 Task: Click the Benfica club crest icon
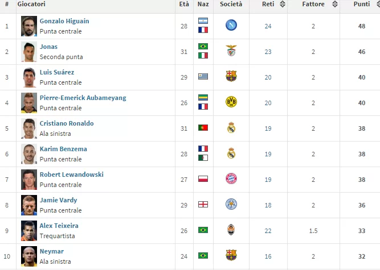pyautogui.click(x=231, y=51)
